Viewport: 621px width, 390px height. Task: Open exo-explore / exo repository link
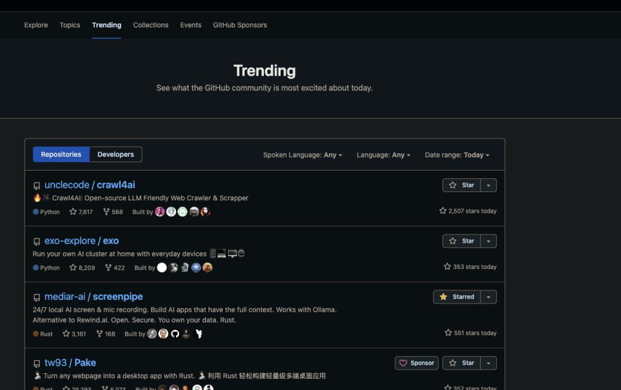point(82,240)
